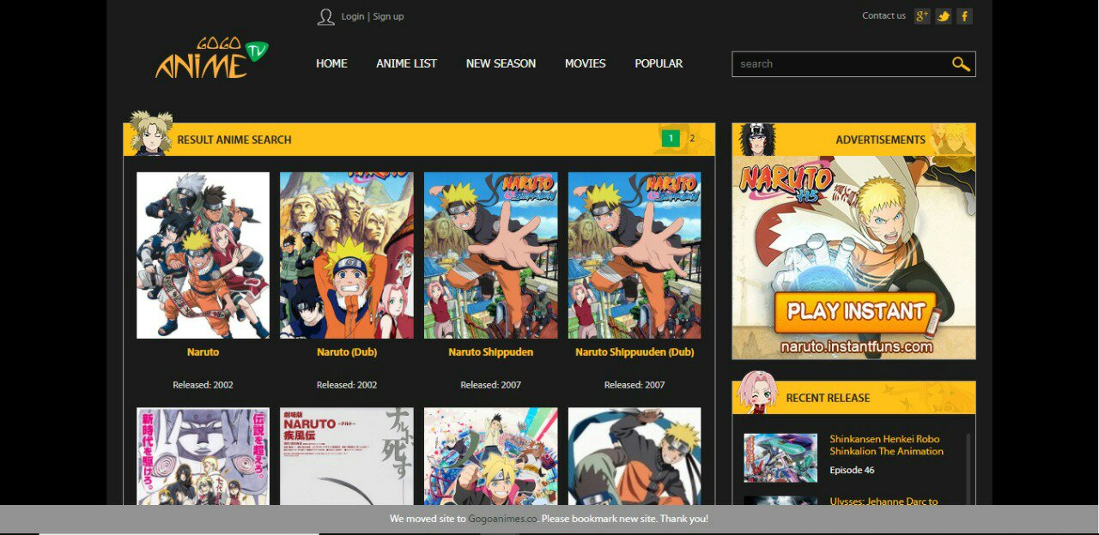Image resolution: width=1099 pixels, height=535 pixels.
Task: Click the Naruto (Dub) title link
Action: (347, 352)
